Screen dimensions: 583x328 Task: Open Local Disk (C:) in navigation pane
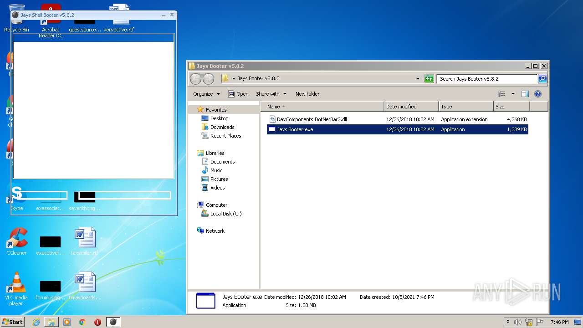tap(225, 214)
